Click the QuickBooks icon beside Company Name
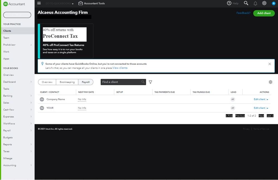Image resolution: width=278 pixels, height=180 pixels. (x=42, y=99)
